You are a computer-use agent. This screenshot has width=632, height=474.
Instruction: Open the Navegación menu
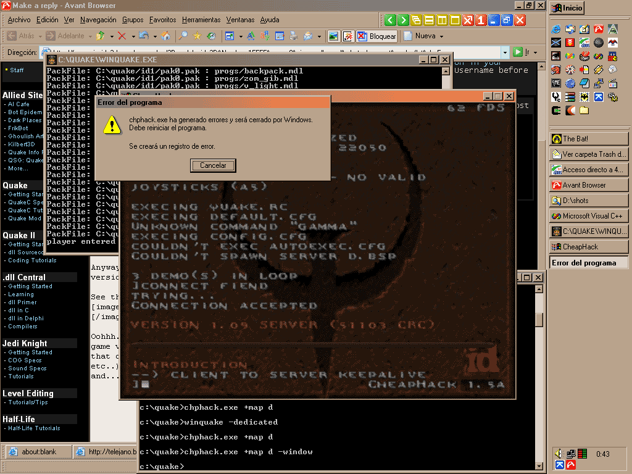[x=98, y=20]
